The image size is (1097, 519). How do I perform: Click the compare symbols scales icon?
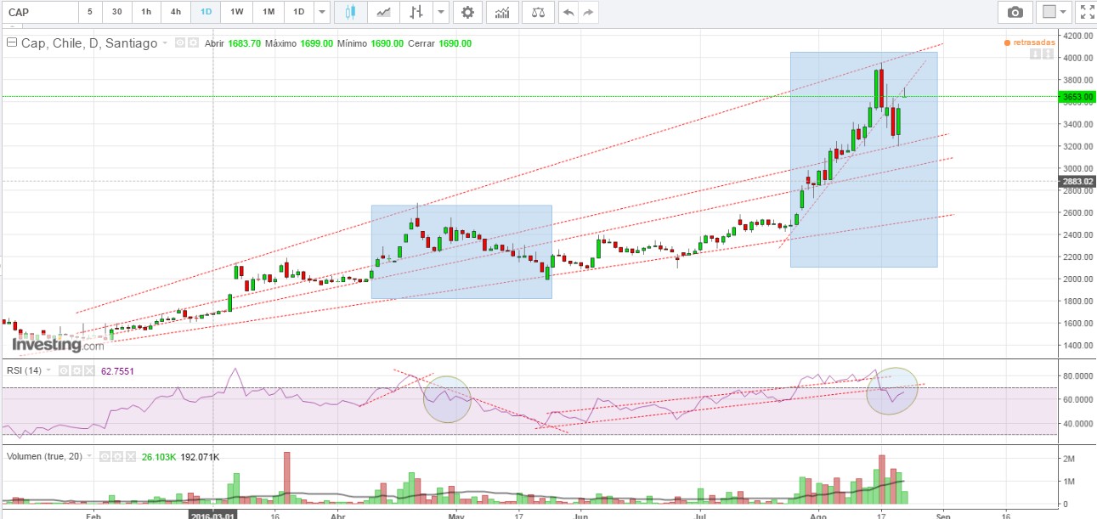(538, 12)
